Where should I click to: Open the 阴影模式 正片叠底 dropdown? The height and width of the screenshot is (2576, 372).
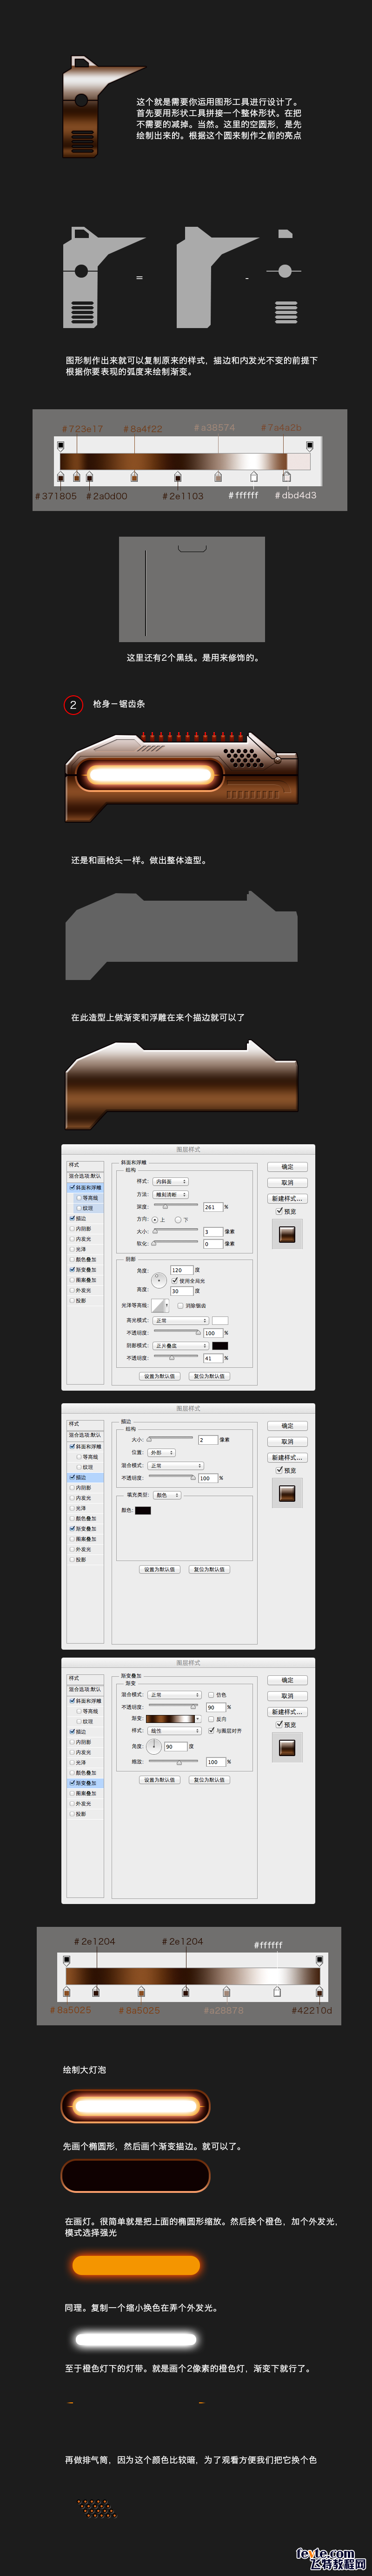(180, 1346)
